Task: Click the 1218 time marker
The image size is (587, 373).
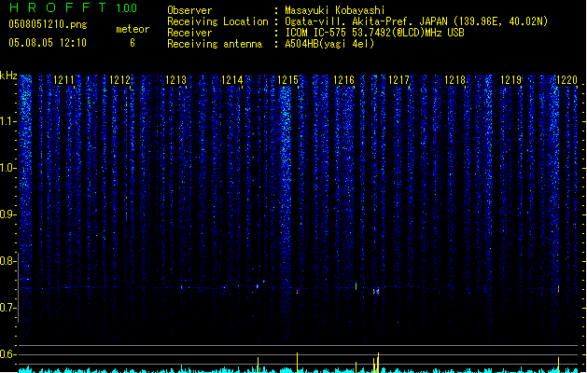Action: 454,79
